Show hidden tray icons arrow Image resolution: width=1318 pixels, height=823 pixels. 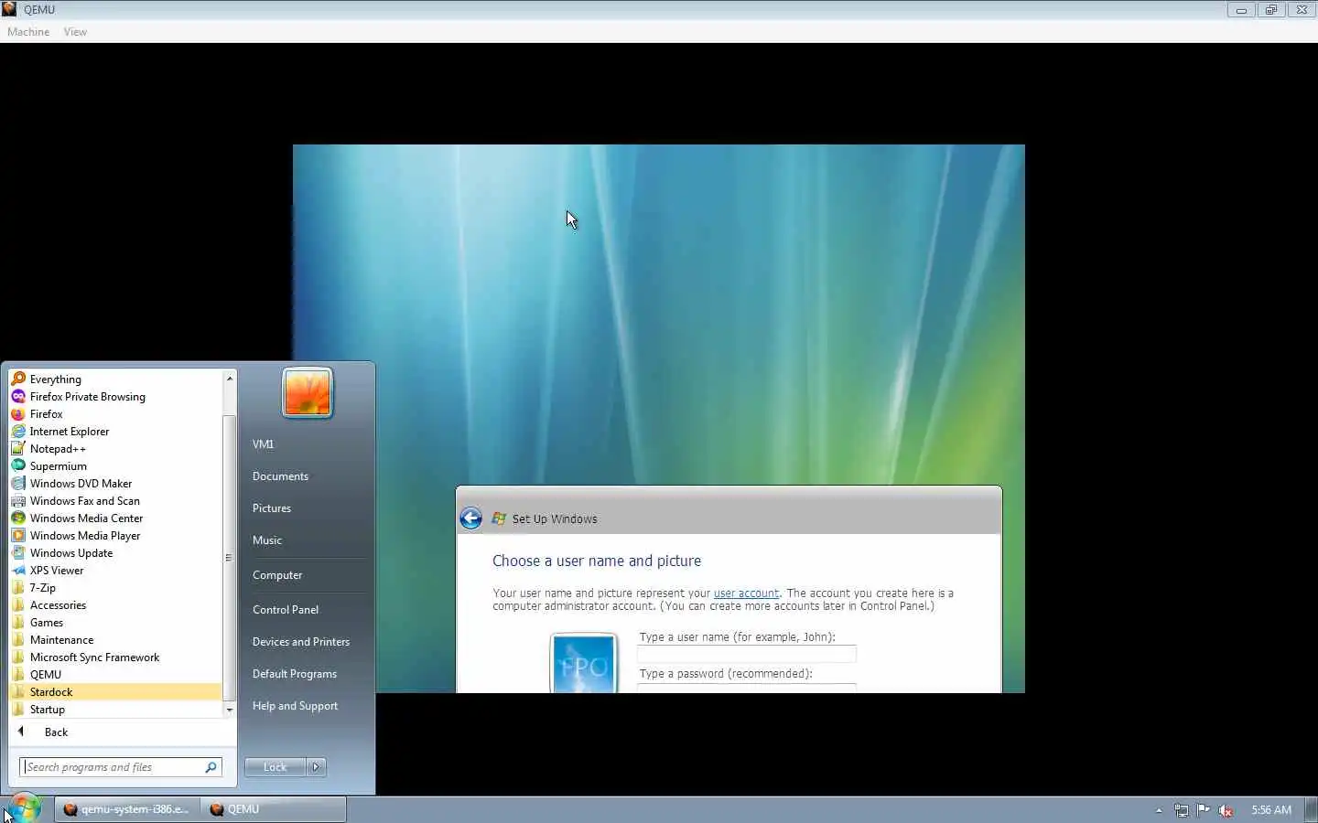[1159, 810]
